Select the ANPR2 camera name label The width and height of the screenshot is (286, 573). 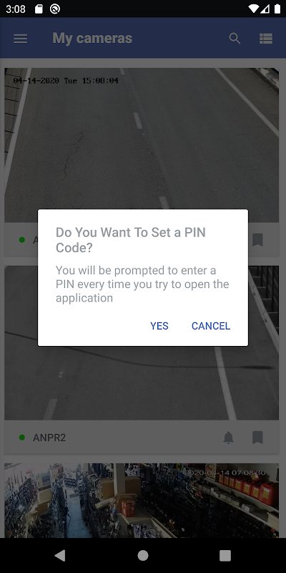click(49, 438)
